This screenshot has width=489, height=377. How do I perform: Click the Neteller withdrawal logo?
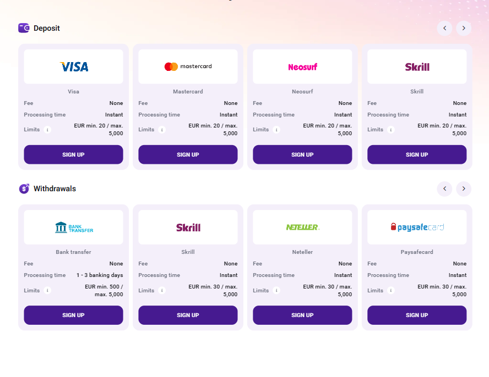coord(302,226)
